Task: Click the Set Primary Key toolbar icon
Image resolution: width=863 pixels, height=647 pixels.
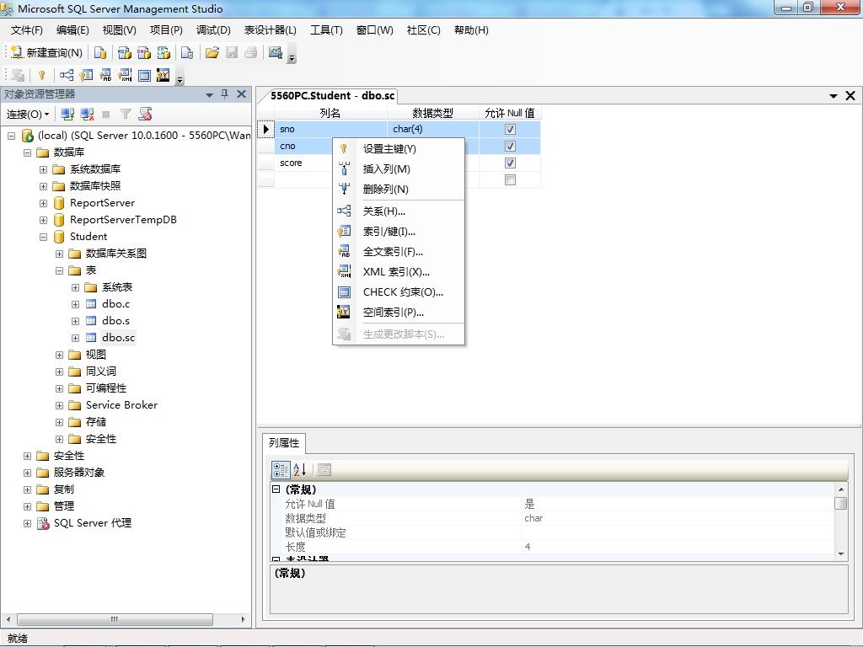Action: [42, 75]
